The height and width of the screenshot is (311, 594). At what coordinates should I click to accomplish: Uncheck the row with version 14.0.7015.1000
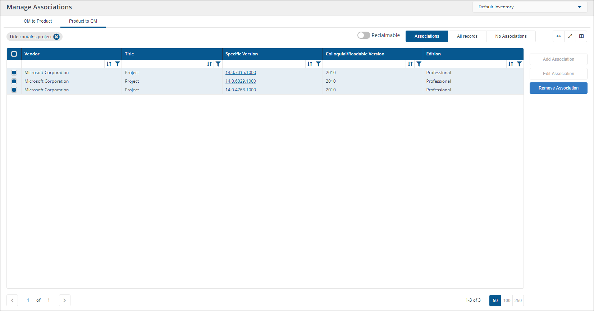pos(14,73)
